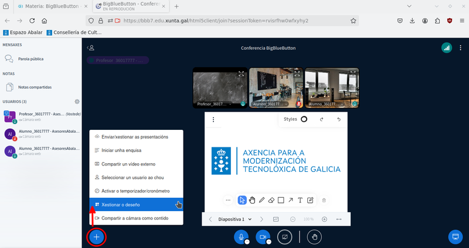Mute the microphone button
This screenshot has width=469, height=248.
point(240,237)
